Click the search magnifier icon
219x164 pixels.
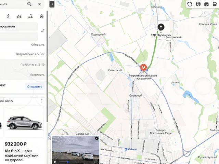(x=29, y=4)
